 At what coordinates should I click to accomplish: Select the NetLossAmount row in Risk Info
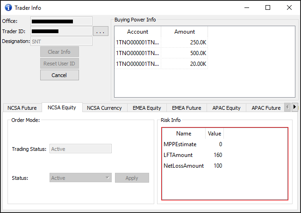click(184, 166)
